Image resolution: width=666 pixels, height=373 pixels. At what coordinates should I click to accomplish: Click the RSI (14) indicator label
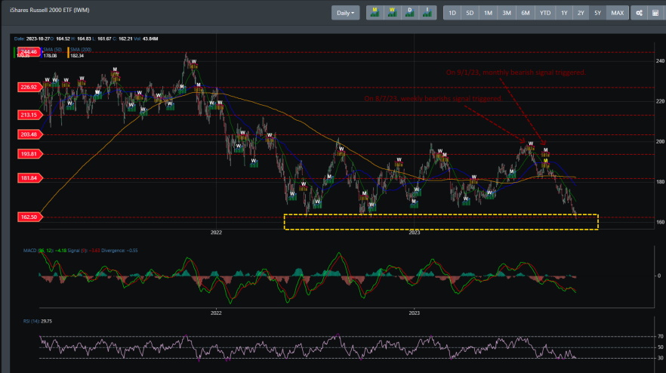(32, 321)
